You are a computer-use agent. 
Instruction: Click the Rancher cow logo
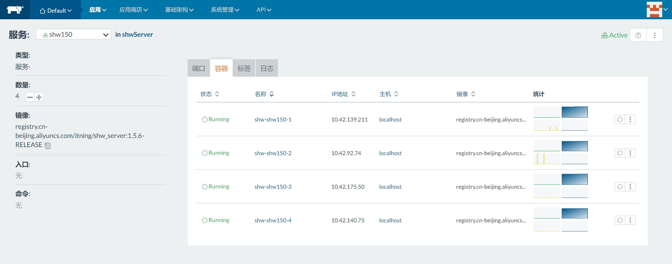click(x=15, y=9)
